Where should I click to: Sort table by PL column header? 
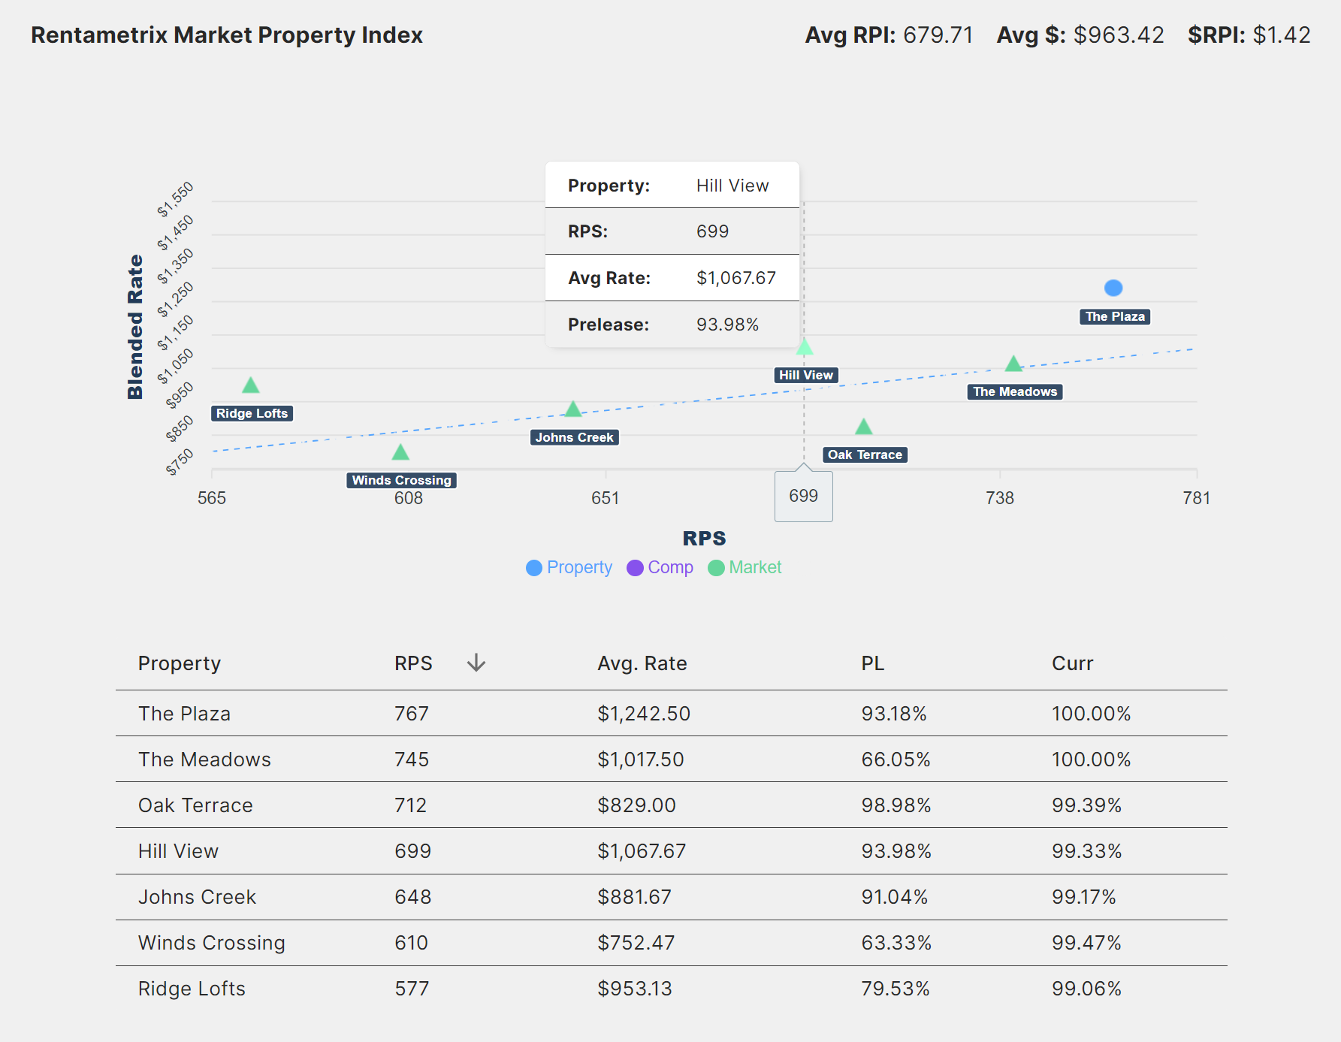pos(872,663)
